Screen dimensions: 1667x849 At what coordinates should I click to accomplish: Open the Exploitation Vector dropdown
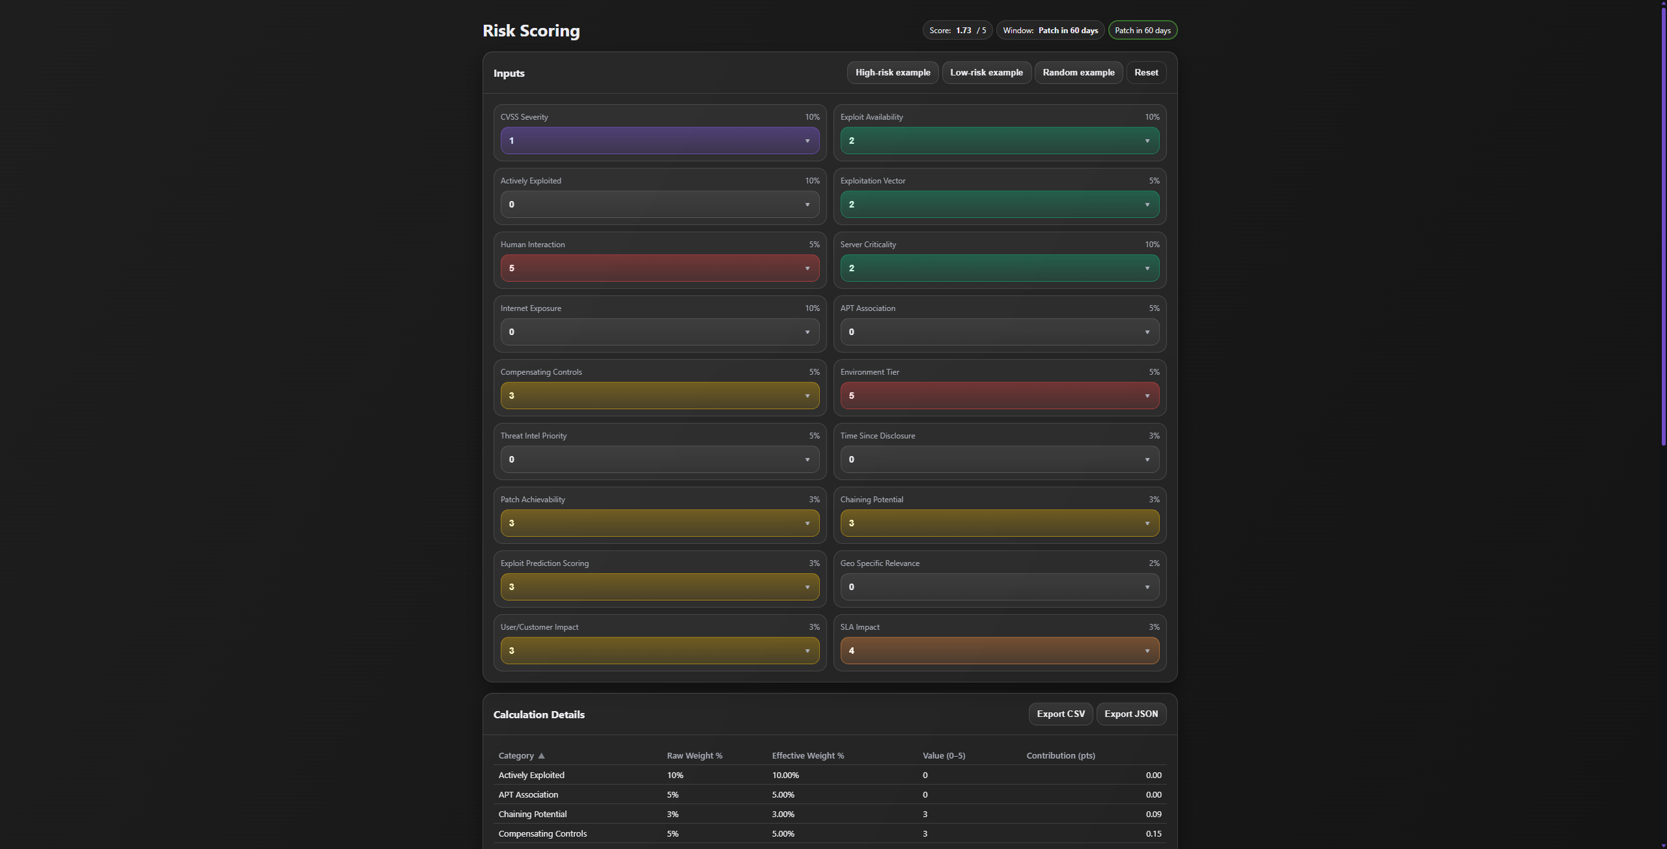[1000, 204]
